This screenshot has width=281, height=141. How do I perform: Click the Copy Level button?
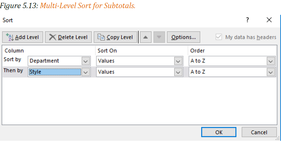(x=115, y=37)
